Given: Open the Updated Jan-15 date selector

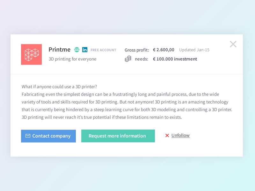Looking at the screenshot, I should (x=194, y=50).
